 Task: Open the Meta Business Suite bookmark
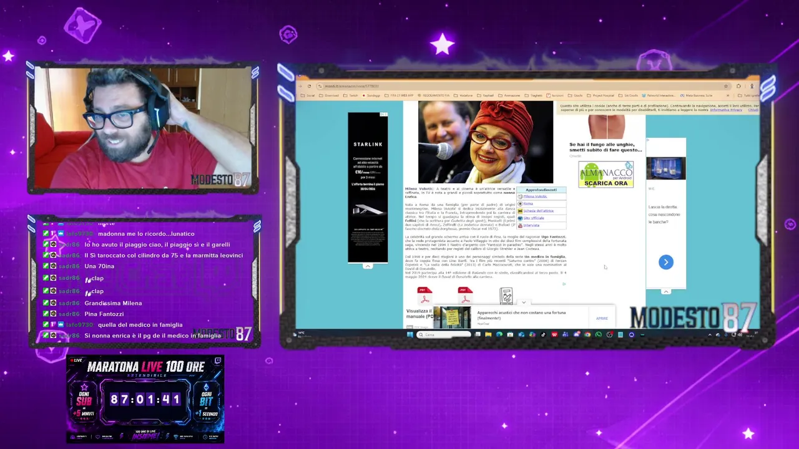[x=697, y=95]
